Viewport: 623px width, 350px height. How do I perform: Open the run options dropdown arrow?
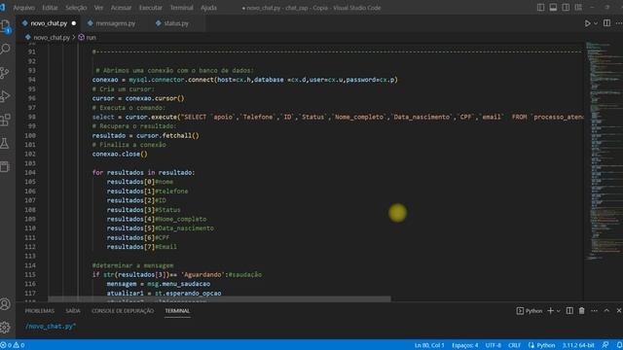tap(596, 23)
